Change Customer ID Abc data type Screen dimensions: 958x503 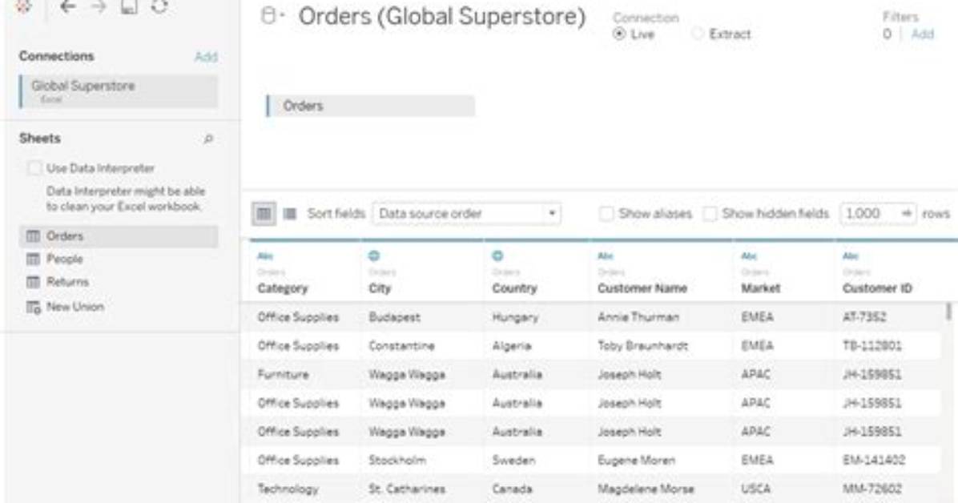click(x=851, y=256)
